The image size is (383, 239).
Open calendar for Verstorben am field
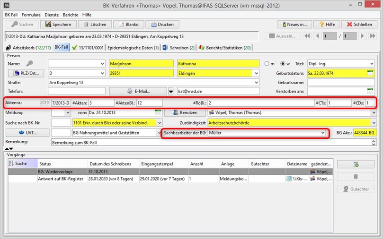pos(371,91)
